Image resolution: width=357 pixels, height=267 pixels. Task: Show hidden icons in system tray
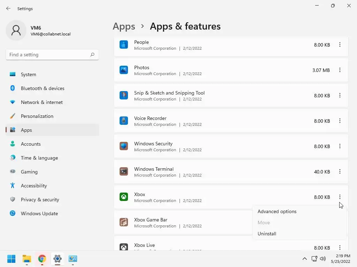(x=304, y=259)
